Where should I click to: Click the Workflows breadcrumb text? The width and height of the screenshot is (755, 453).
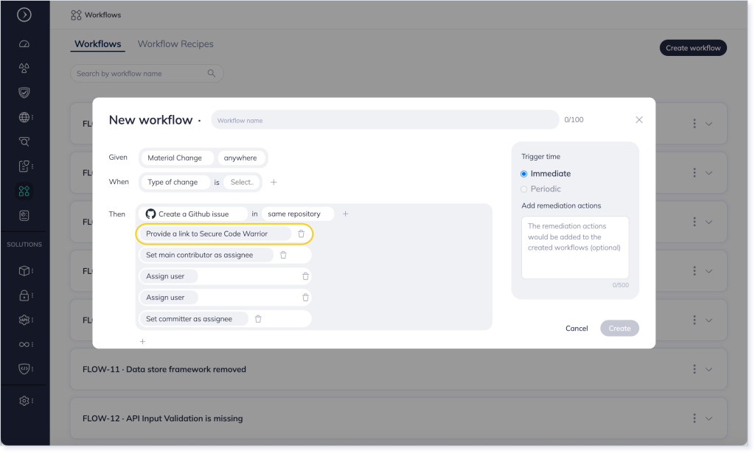click(x=102, y=15)
